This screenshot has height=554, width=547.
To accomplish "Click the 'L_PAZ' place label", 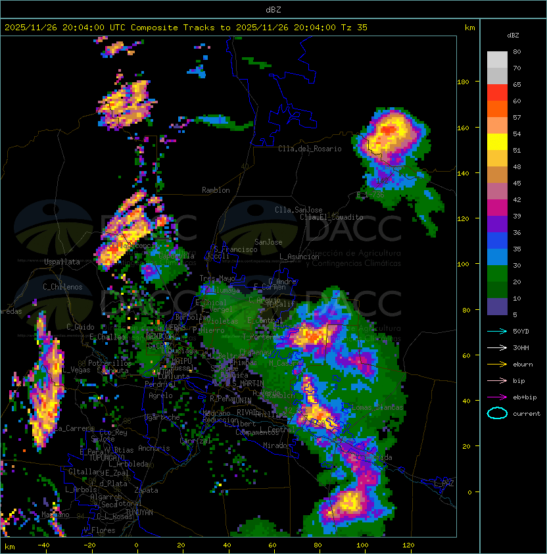I will coord(444,484).
